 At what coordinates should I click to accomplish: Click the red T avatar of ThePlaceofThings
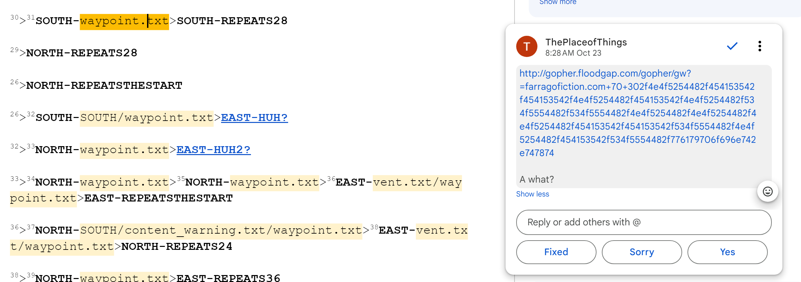526,46
